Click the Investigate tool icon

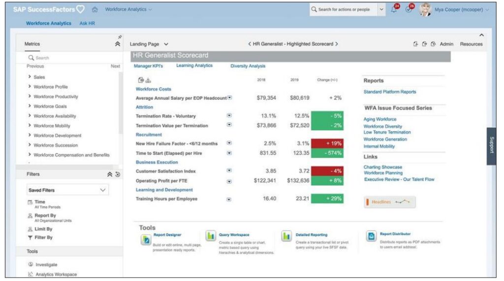[31, 264]
